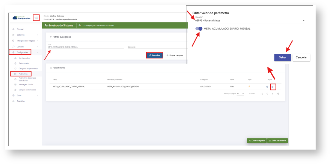Image resolution: width=330 pixels, height=164 pixels.
Task: Click the orange user icon under Tipo
Action: pos(249,87)
